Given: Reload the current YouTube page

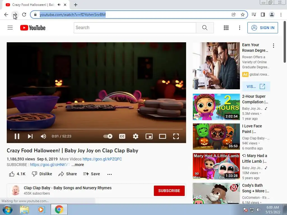Looking at the screenshot, I should [24, 15].
